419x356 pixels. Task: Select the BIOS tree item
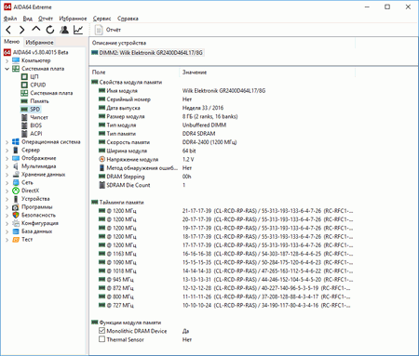35,125
